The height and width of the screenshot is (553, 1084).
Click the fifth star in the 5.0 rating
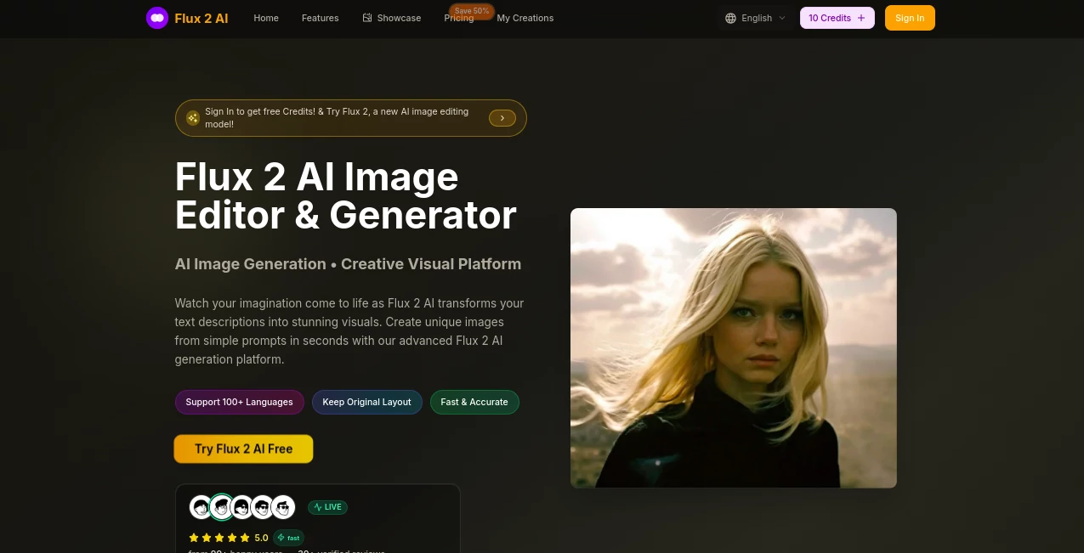244,538
